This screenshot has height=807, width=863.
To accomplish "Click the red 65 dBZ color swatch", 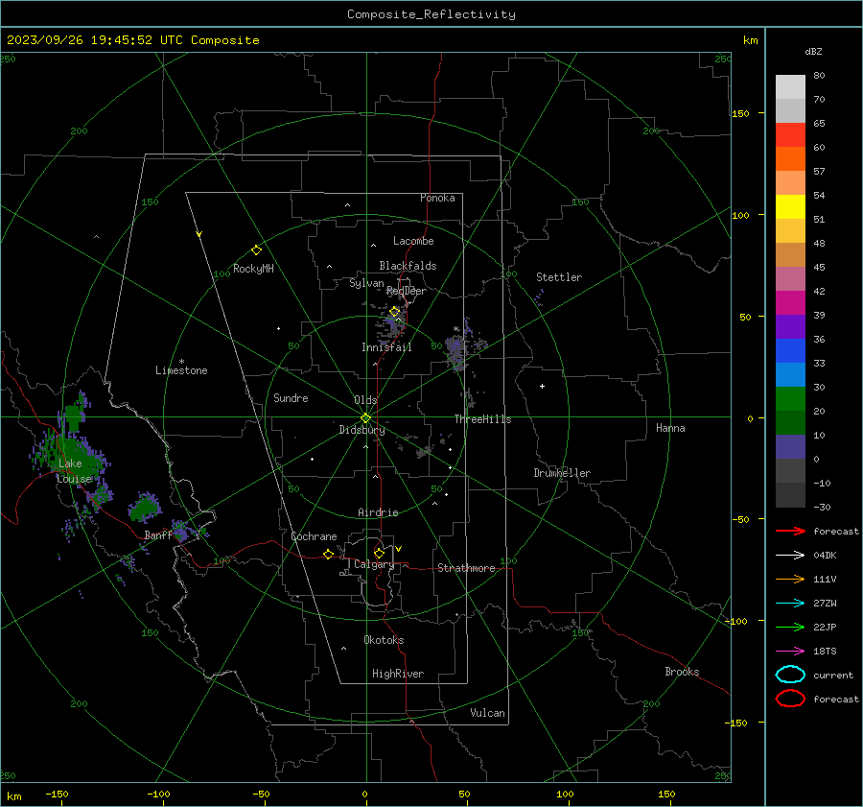I will 790,134.
